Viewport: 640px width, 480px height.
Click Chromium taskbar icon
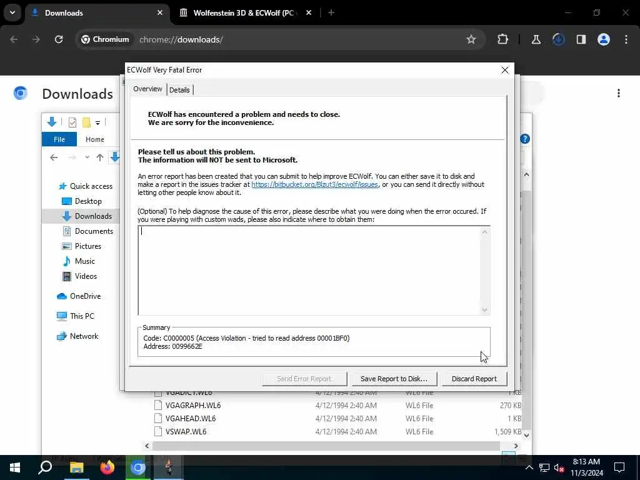[x=138, y=467]
